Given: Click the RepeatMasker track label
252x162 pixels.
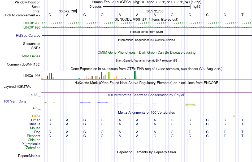Looking at the screenshot, I should 29,156.
